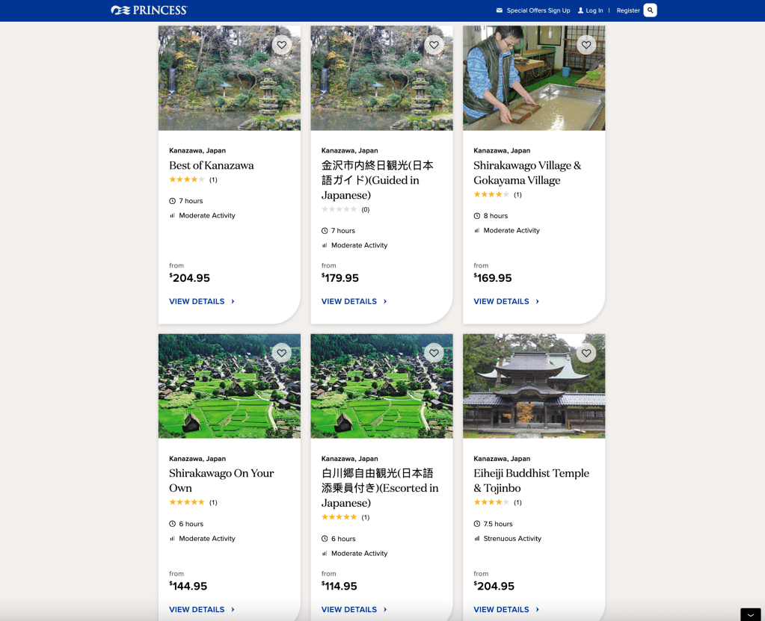Save Eiheiji Buddhist Temple & Tojinbo to favorites

click(x=586, y=353)
